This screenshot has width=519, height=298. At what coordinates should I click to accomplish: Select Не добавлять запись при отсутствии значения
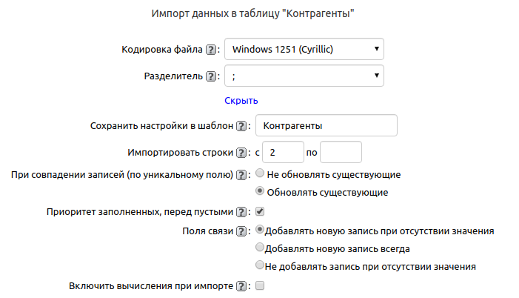[259, 265]
